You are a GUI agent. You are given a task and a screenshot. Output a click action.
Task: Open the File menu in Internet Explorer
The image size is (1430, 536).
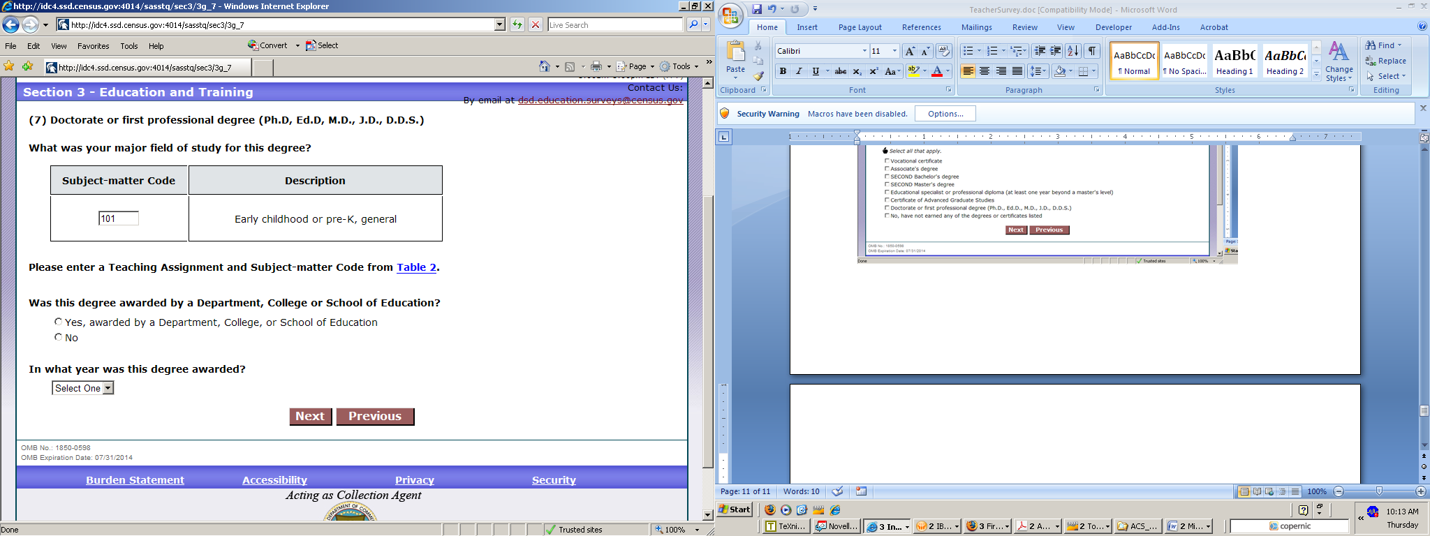pyautogui.click(x=10, y=46)
